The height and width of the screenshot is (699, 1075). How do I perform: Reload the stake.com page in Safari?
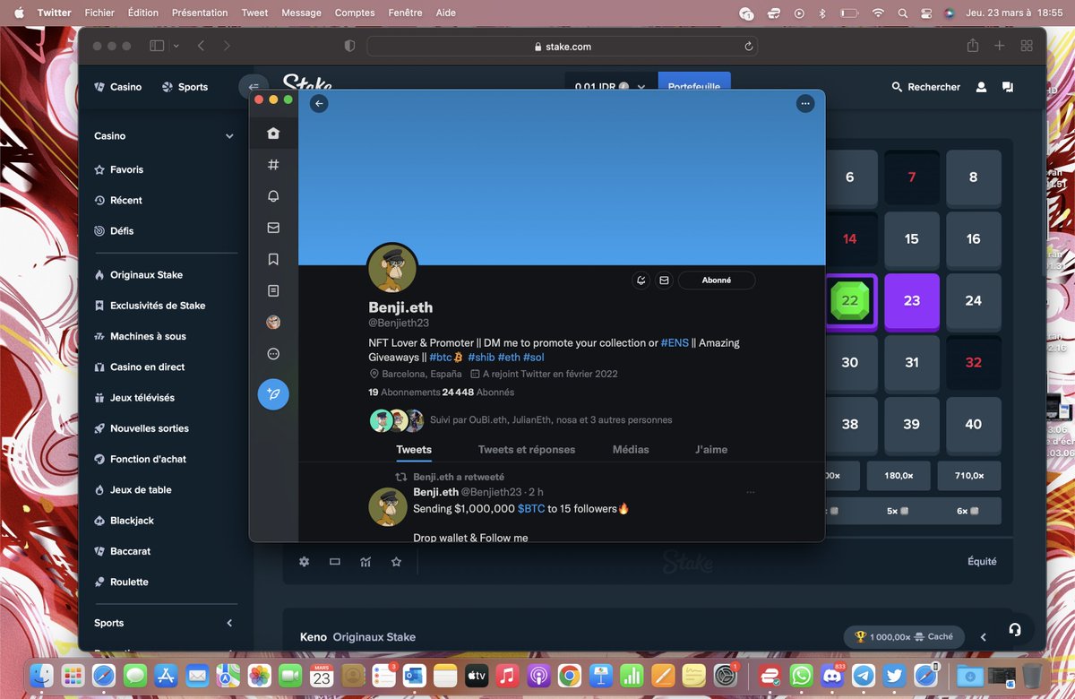tap(748, 47)
